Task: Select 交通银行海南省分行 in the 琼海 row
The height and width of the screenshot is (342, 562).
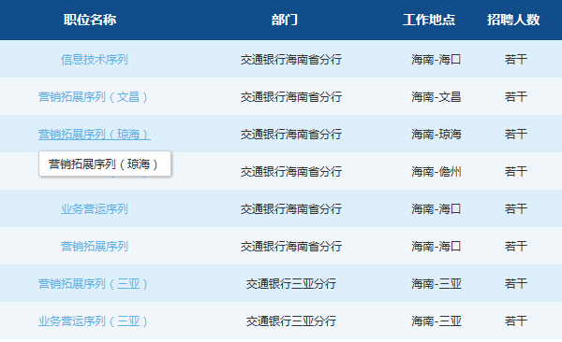Action: (291, 135)
